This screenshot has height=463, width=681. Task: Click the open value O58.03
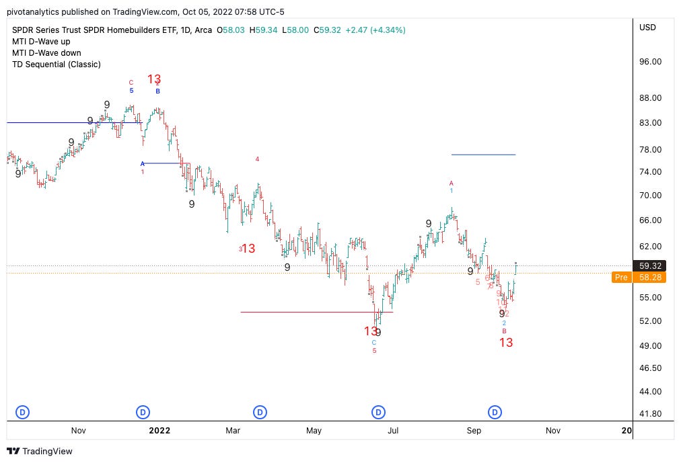click(231, 30)
